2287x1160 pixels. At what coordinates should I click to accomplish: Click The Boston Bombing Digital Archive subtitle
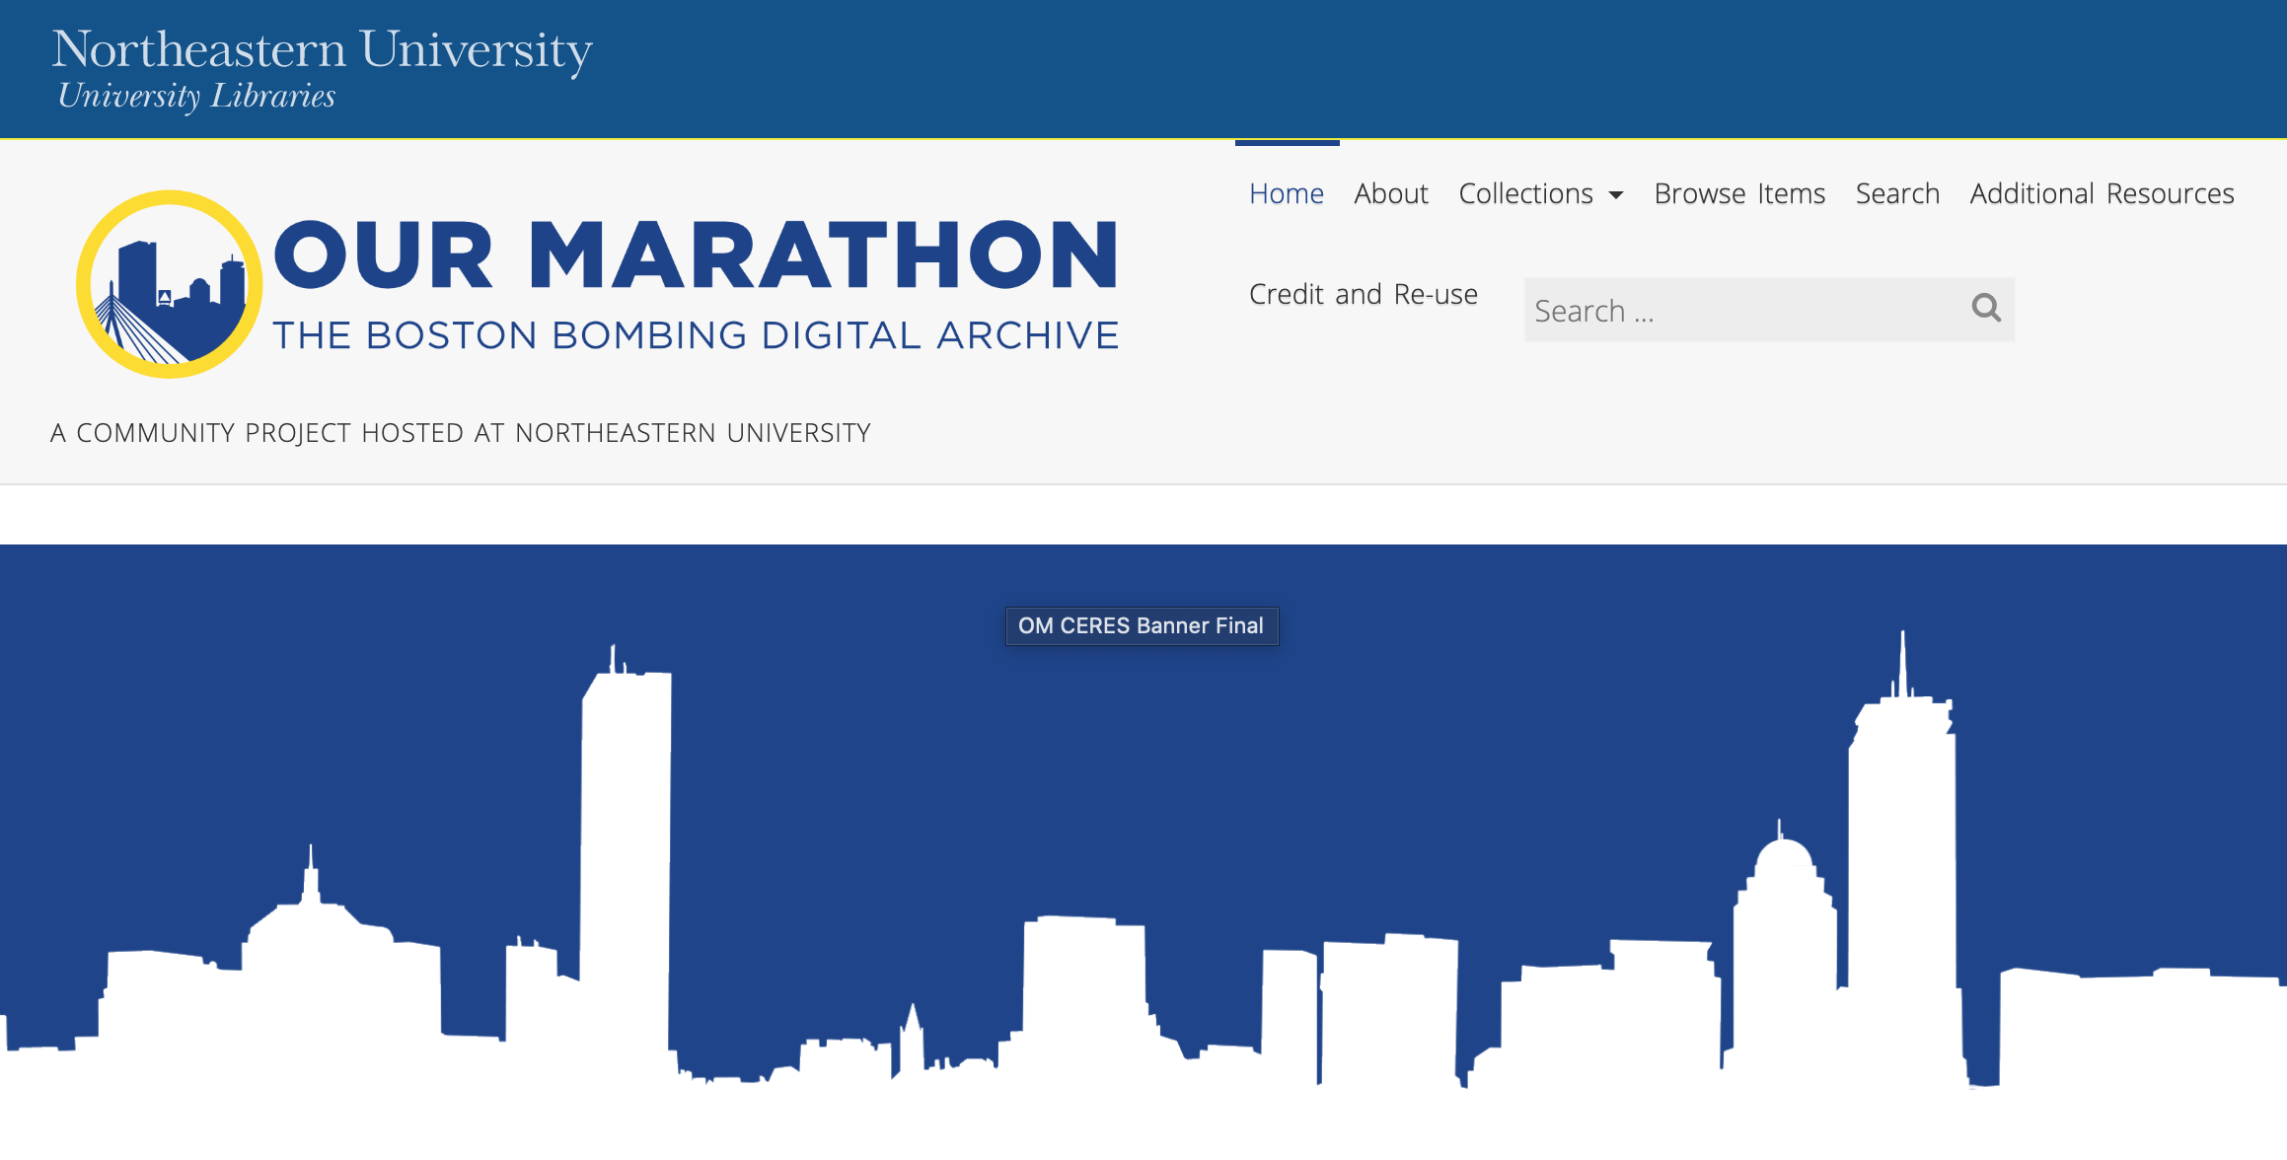pos(696,336)
